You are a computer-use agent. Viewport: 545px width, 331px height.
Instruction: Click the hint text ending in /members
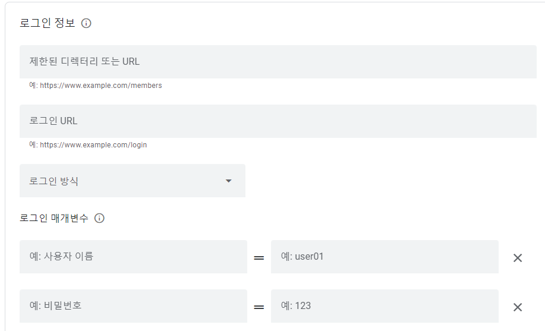point(96,86)
